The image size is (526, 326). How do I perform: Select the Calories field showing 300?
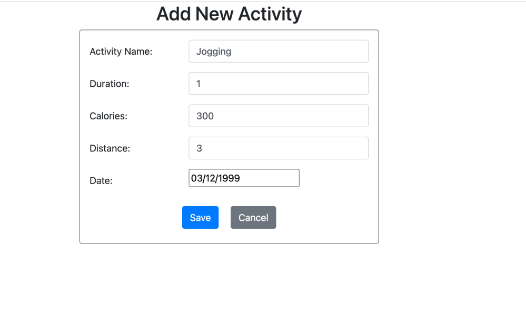point(278,116)
